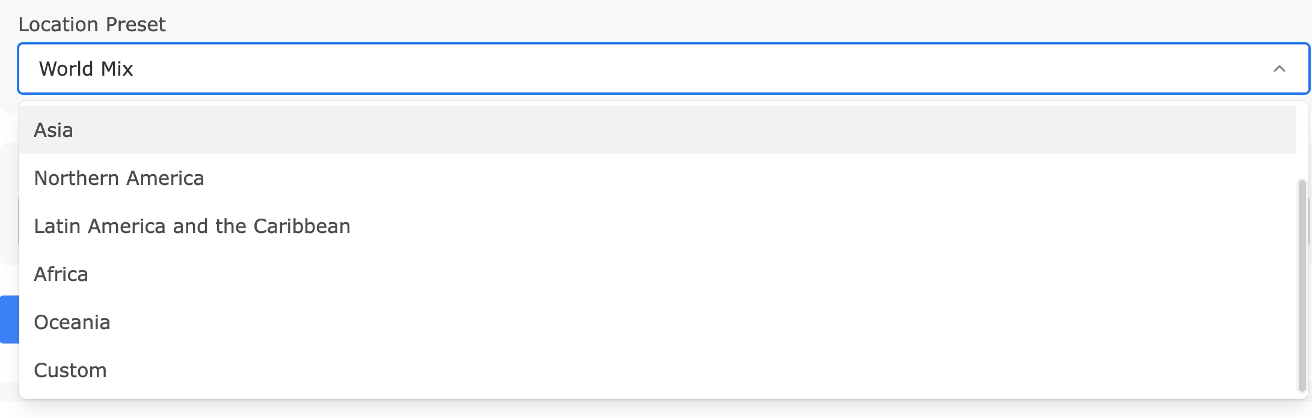Collapse the Location Preset dropdown chevron
Image resolution: width=1312 pixels, height=418 pixels.
(x=1279, y=69)
